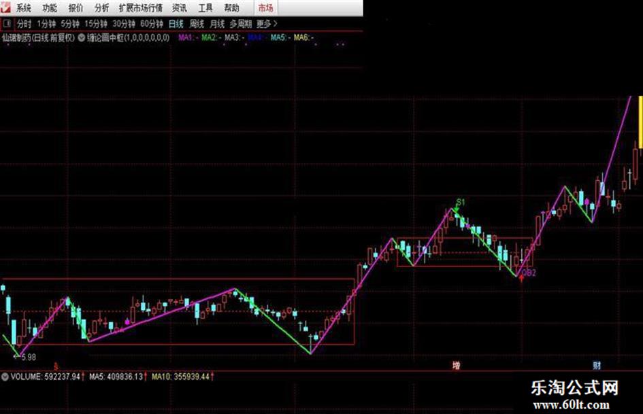Switch to the 周线 period

tap(197, 24)
